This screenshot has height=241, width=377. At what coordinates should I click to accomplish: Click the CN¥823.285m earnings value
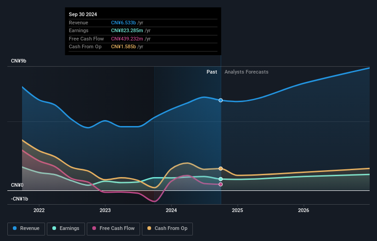pos(127,30)
